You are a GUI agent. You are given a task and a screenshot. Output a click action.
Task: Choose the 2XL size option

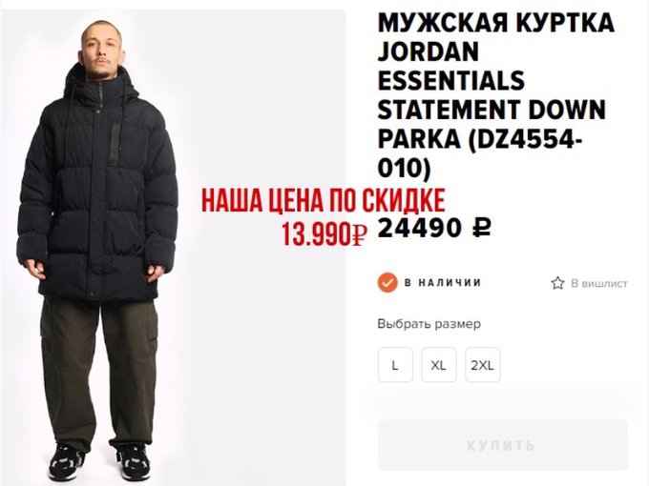483,365
